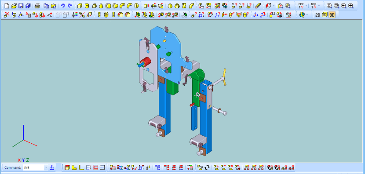Click the Command input field containing sva
This screenshot has height=174, width=365.
[x=33, y=167]
